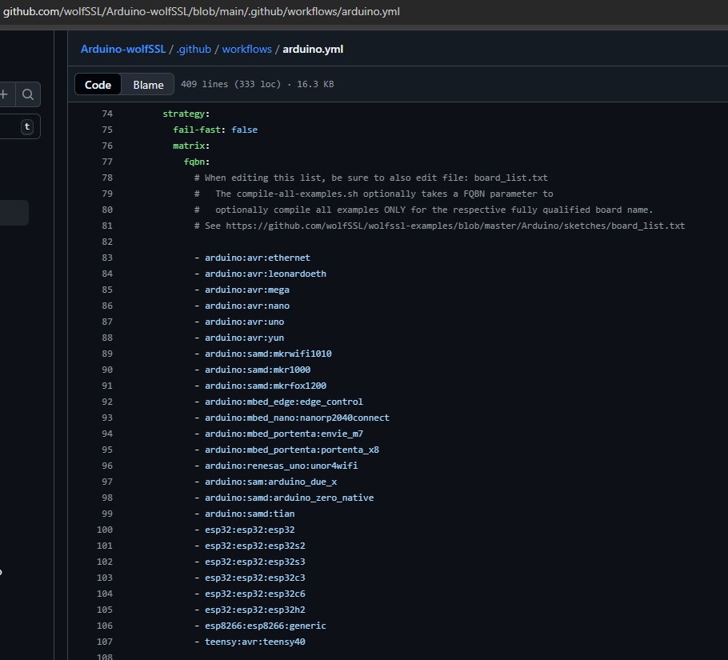Click the arduino:samd:mkrfox1200 entry

[266, 386]
